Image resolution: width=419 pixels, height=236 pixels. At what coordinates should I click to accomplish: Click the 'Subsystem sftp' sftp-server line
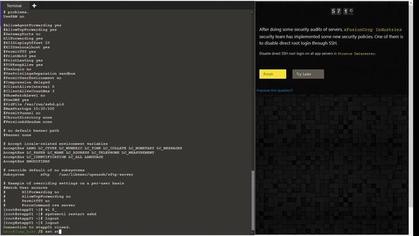point(68,174)
